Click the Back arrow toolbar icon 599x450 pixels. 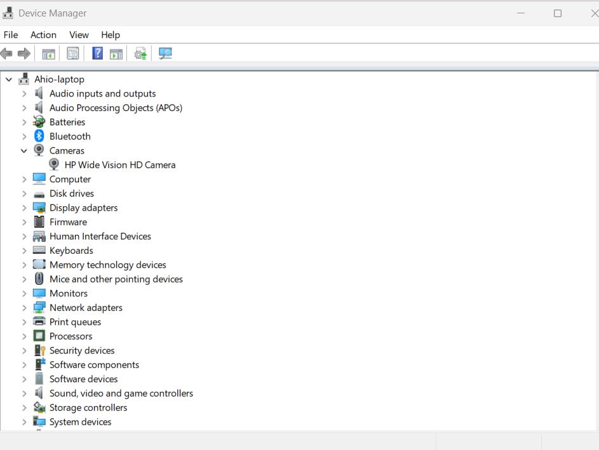[x=6, y=53]
